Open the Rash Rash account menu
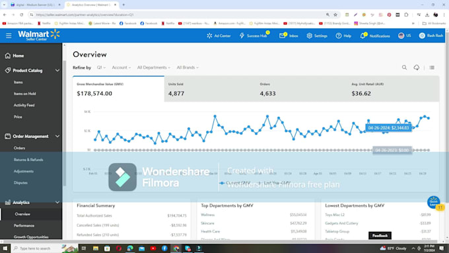Viewport: 449px width, 253px height. [431, 36]
